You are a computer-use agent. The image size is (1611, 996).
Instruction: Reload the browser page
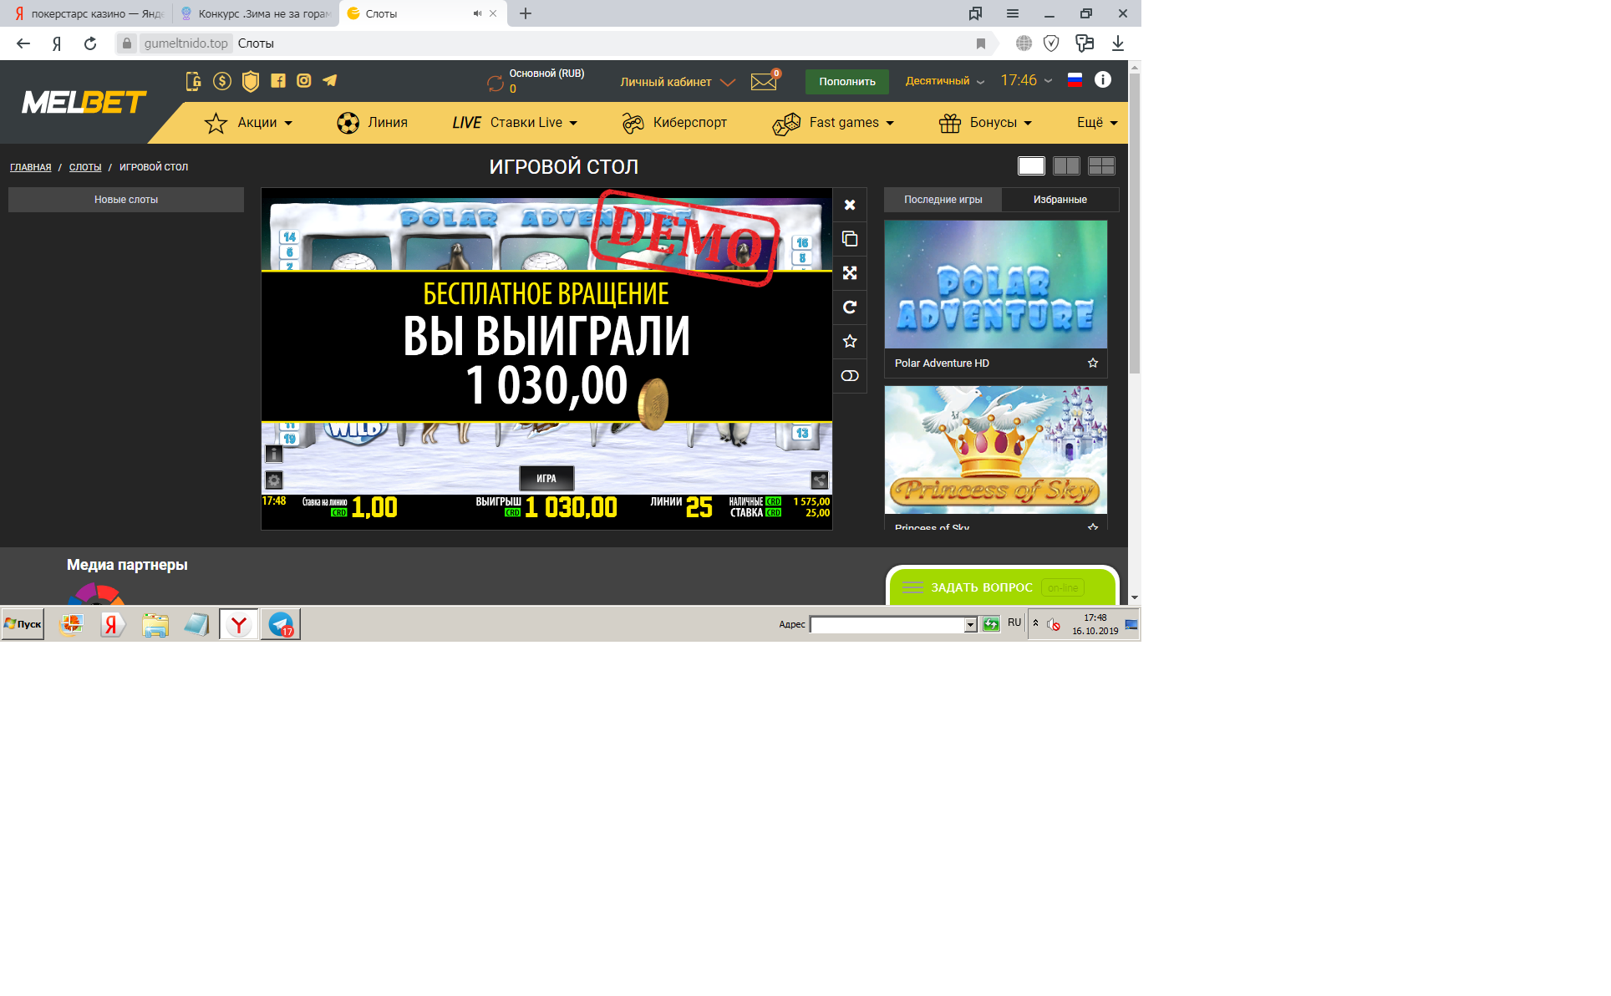[x=90, y=43]
